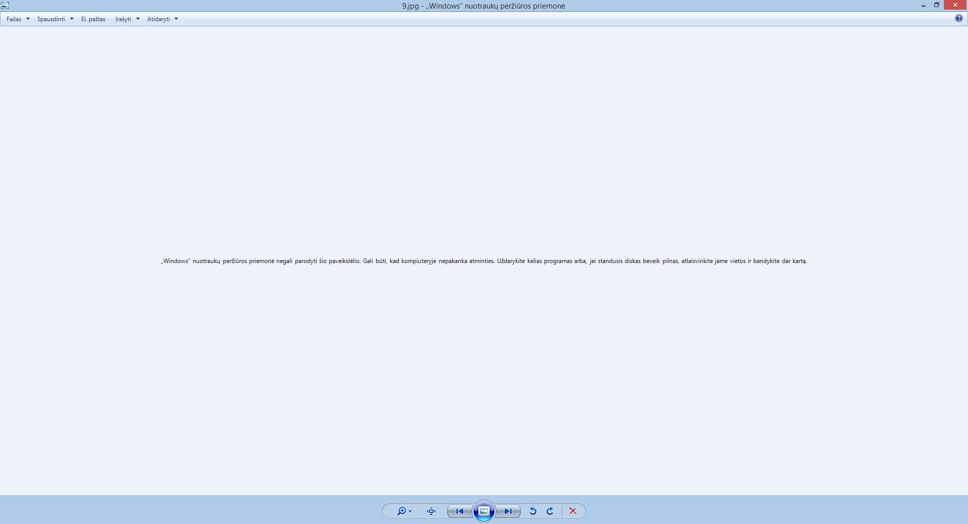Click the photo viewer app icon in title bar
The image size is (968, 524).
coord(5,6)
